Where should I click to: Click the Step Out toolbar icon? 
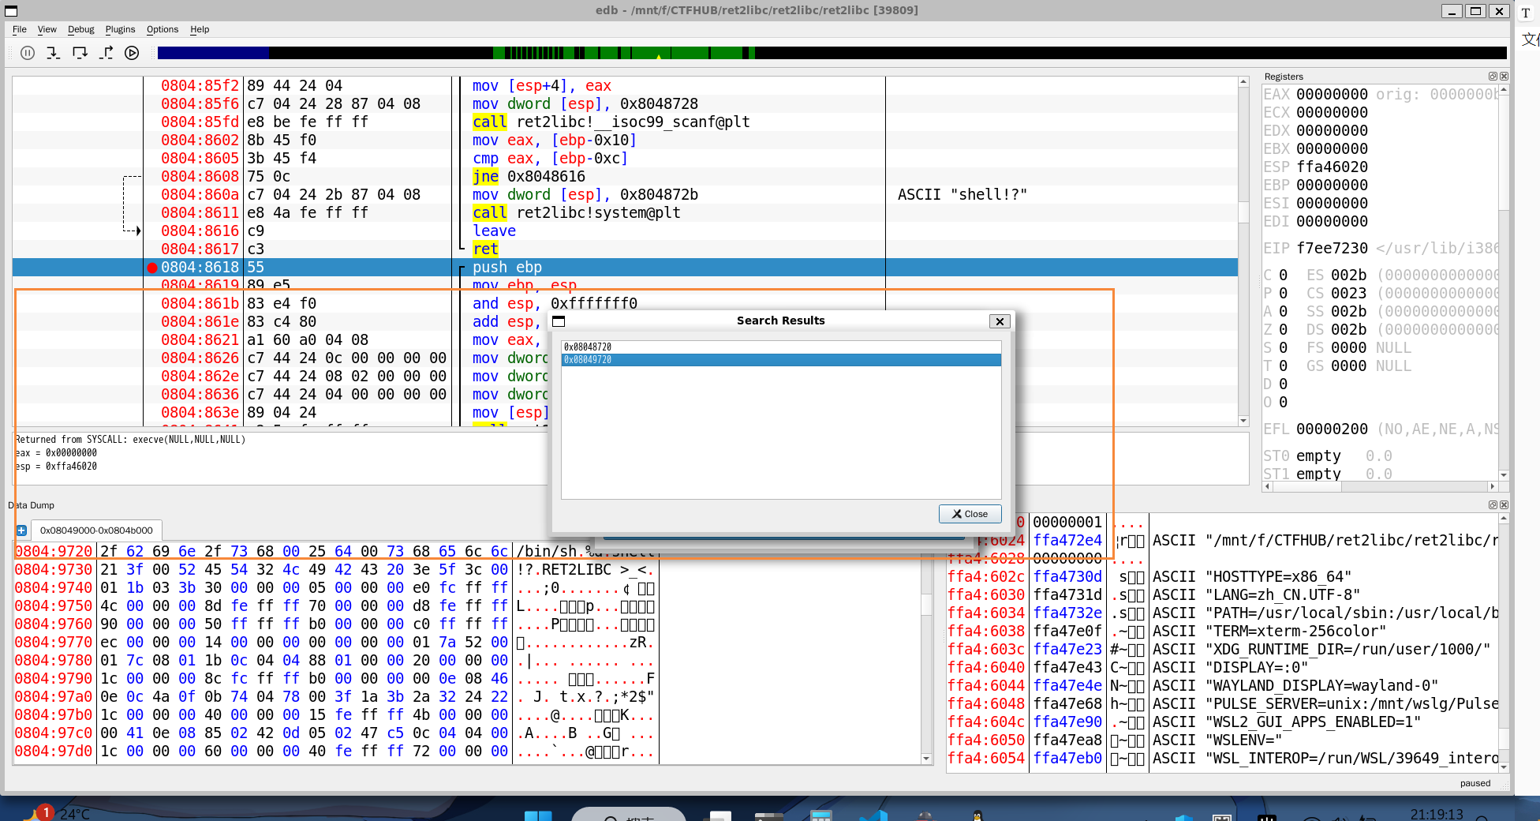tap(106, 53)
